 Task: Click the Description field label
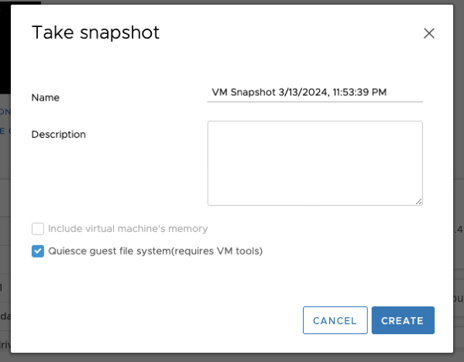(59, 135)
